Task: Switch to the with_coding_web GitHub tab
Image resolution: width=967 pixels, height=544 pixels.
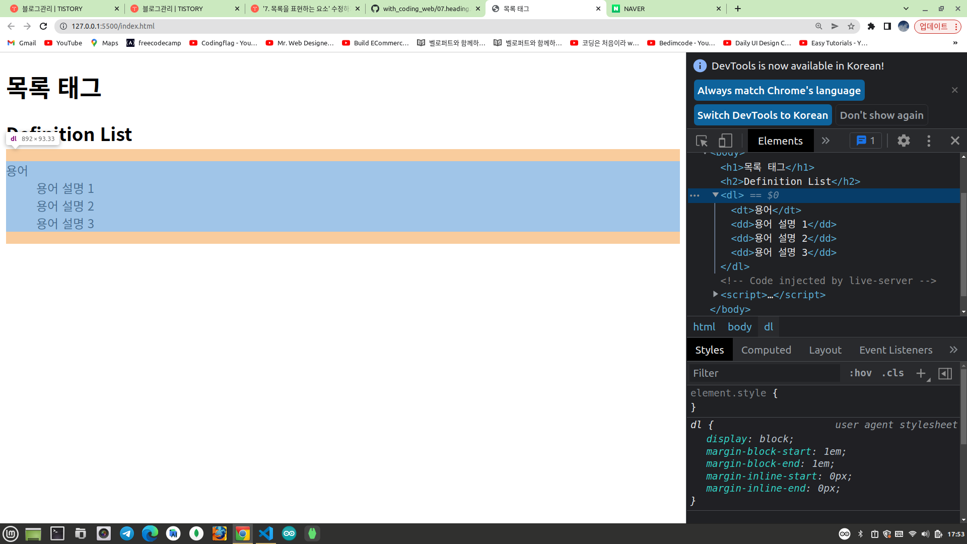Action: pos(426,9)
